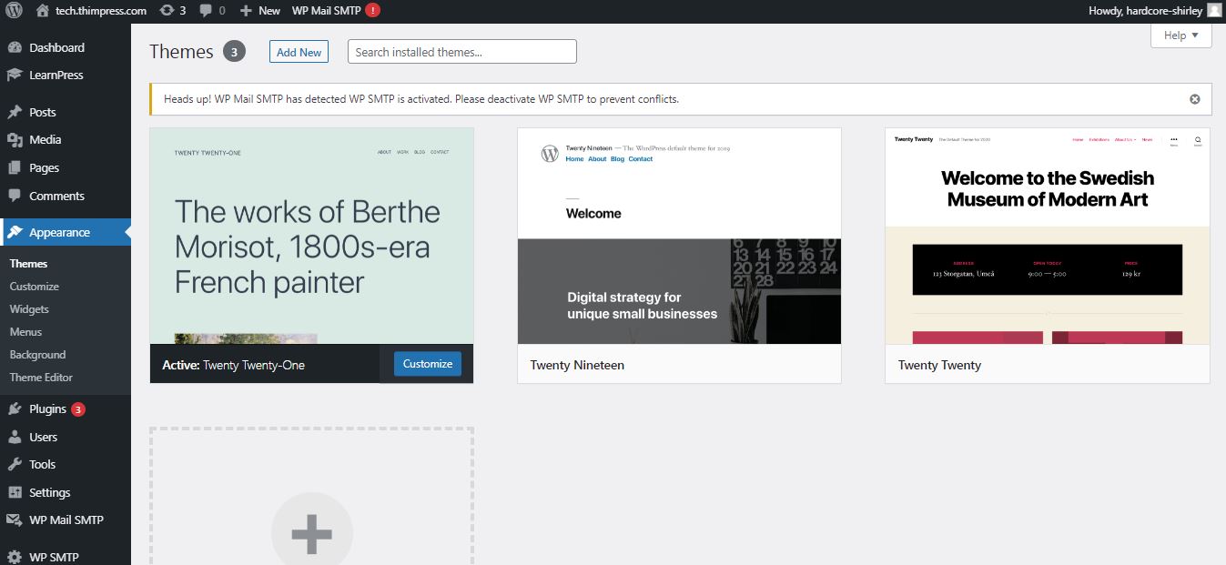The image size is (1226, 565).
Task: Click the Add New theme button
Action: pos(299,52)
